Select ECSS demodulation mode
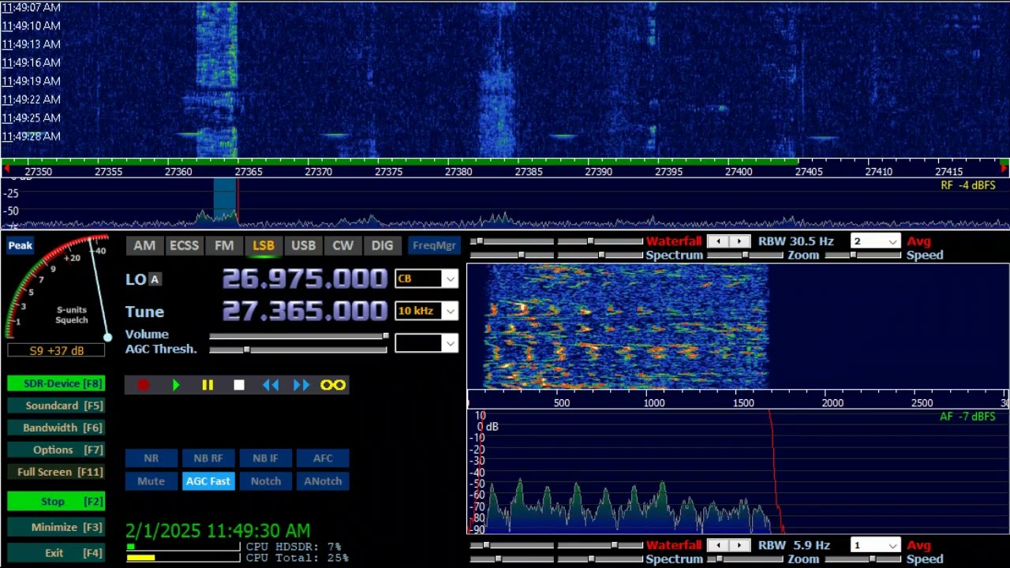1010x568 pixels. 184,245
